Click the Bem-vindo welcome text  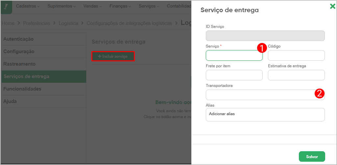click(173, 102)
